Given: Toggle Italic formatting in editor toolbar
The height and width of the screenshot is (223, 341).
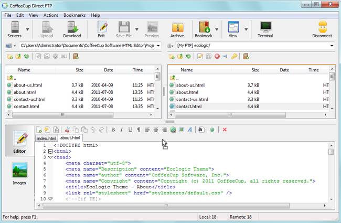Looking at the screenshot, I should click(121, 130).
